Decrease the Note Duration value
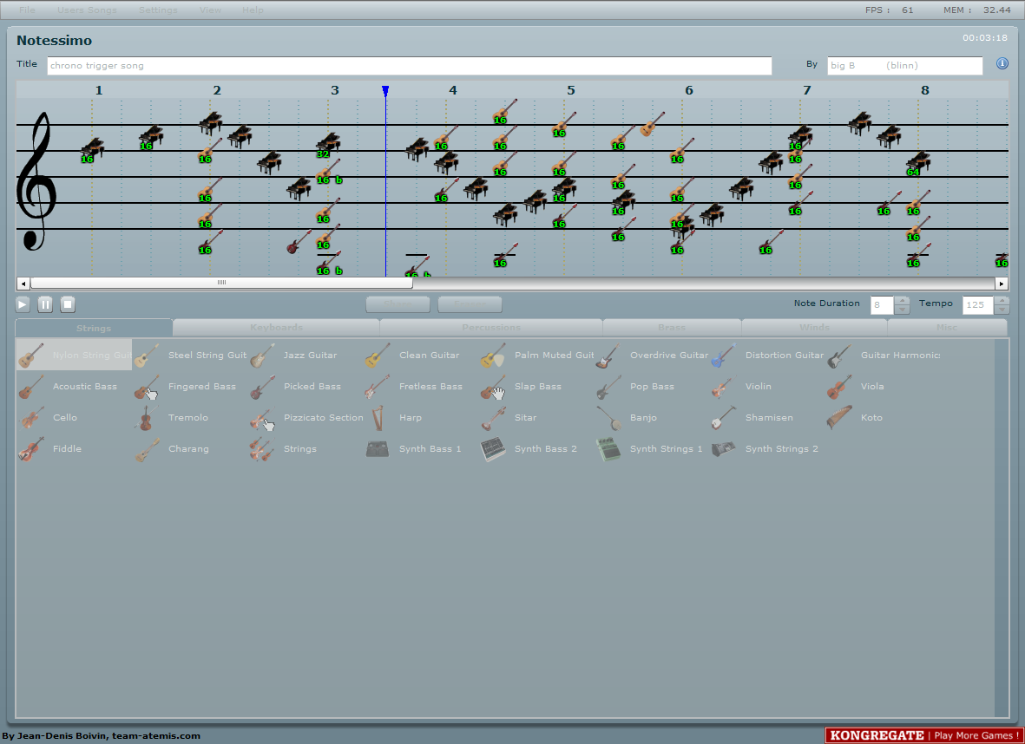 click(902, 310)
